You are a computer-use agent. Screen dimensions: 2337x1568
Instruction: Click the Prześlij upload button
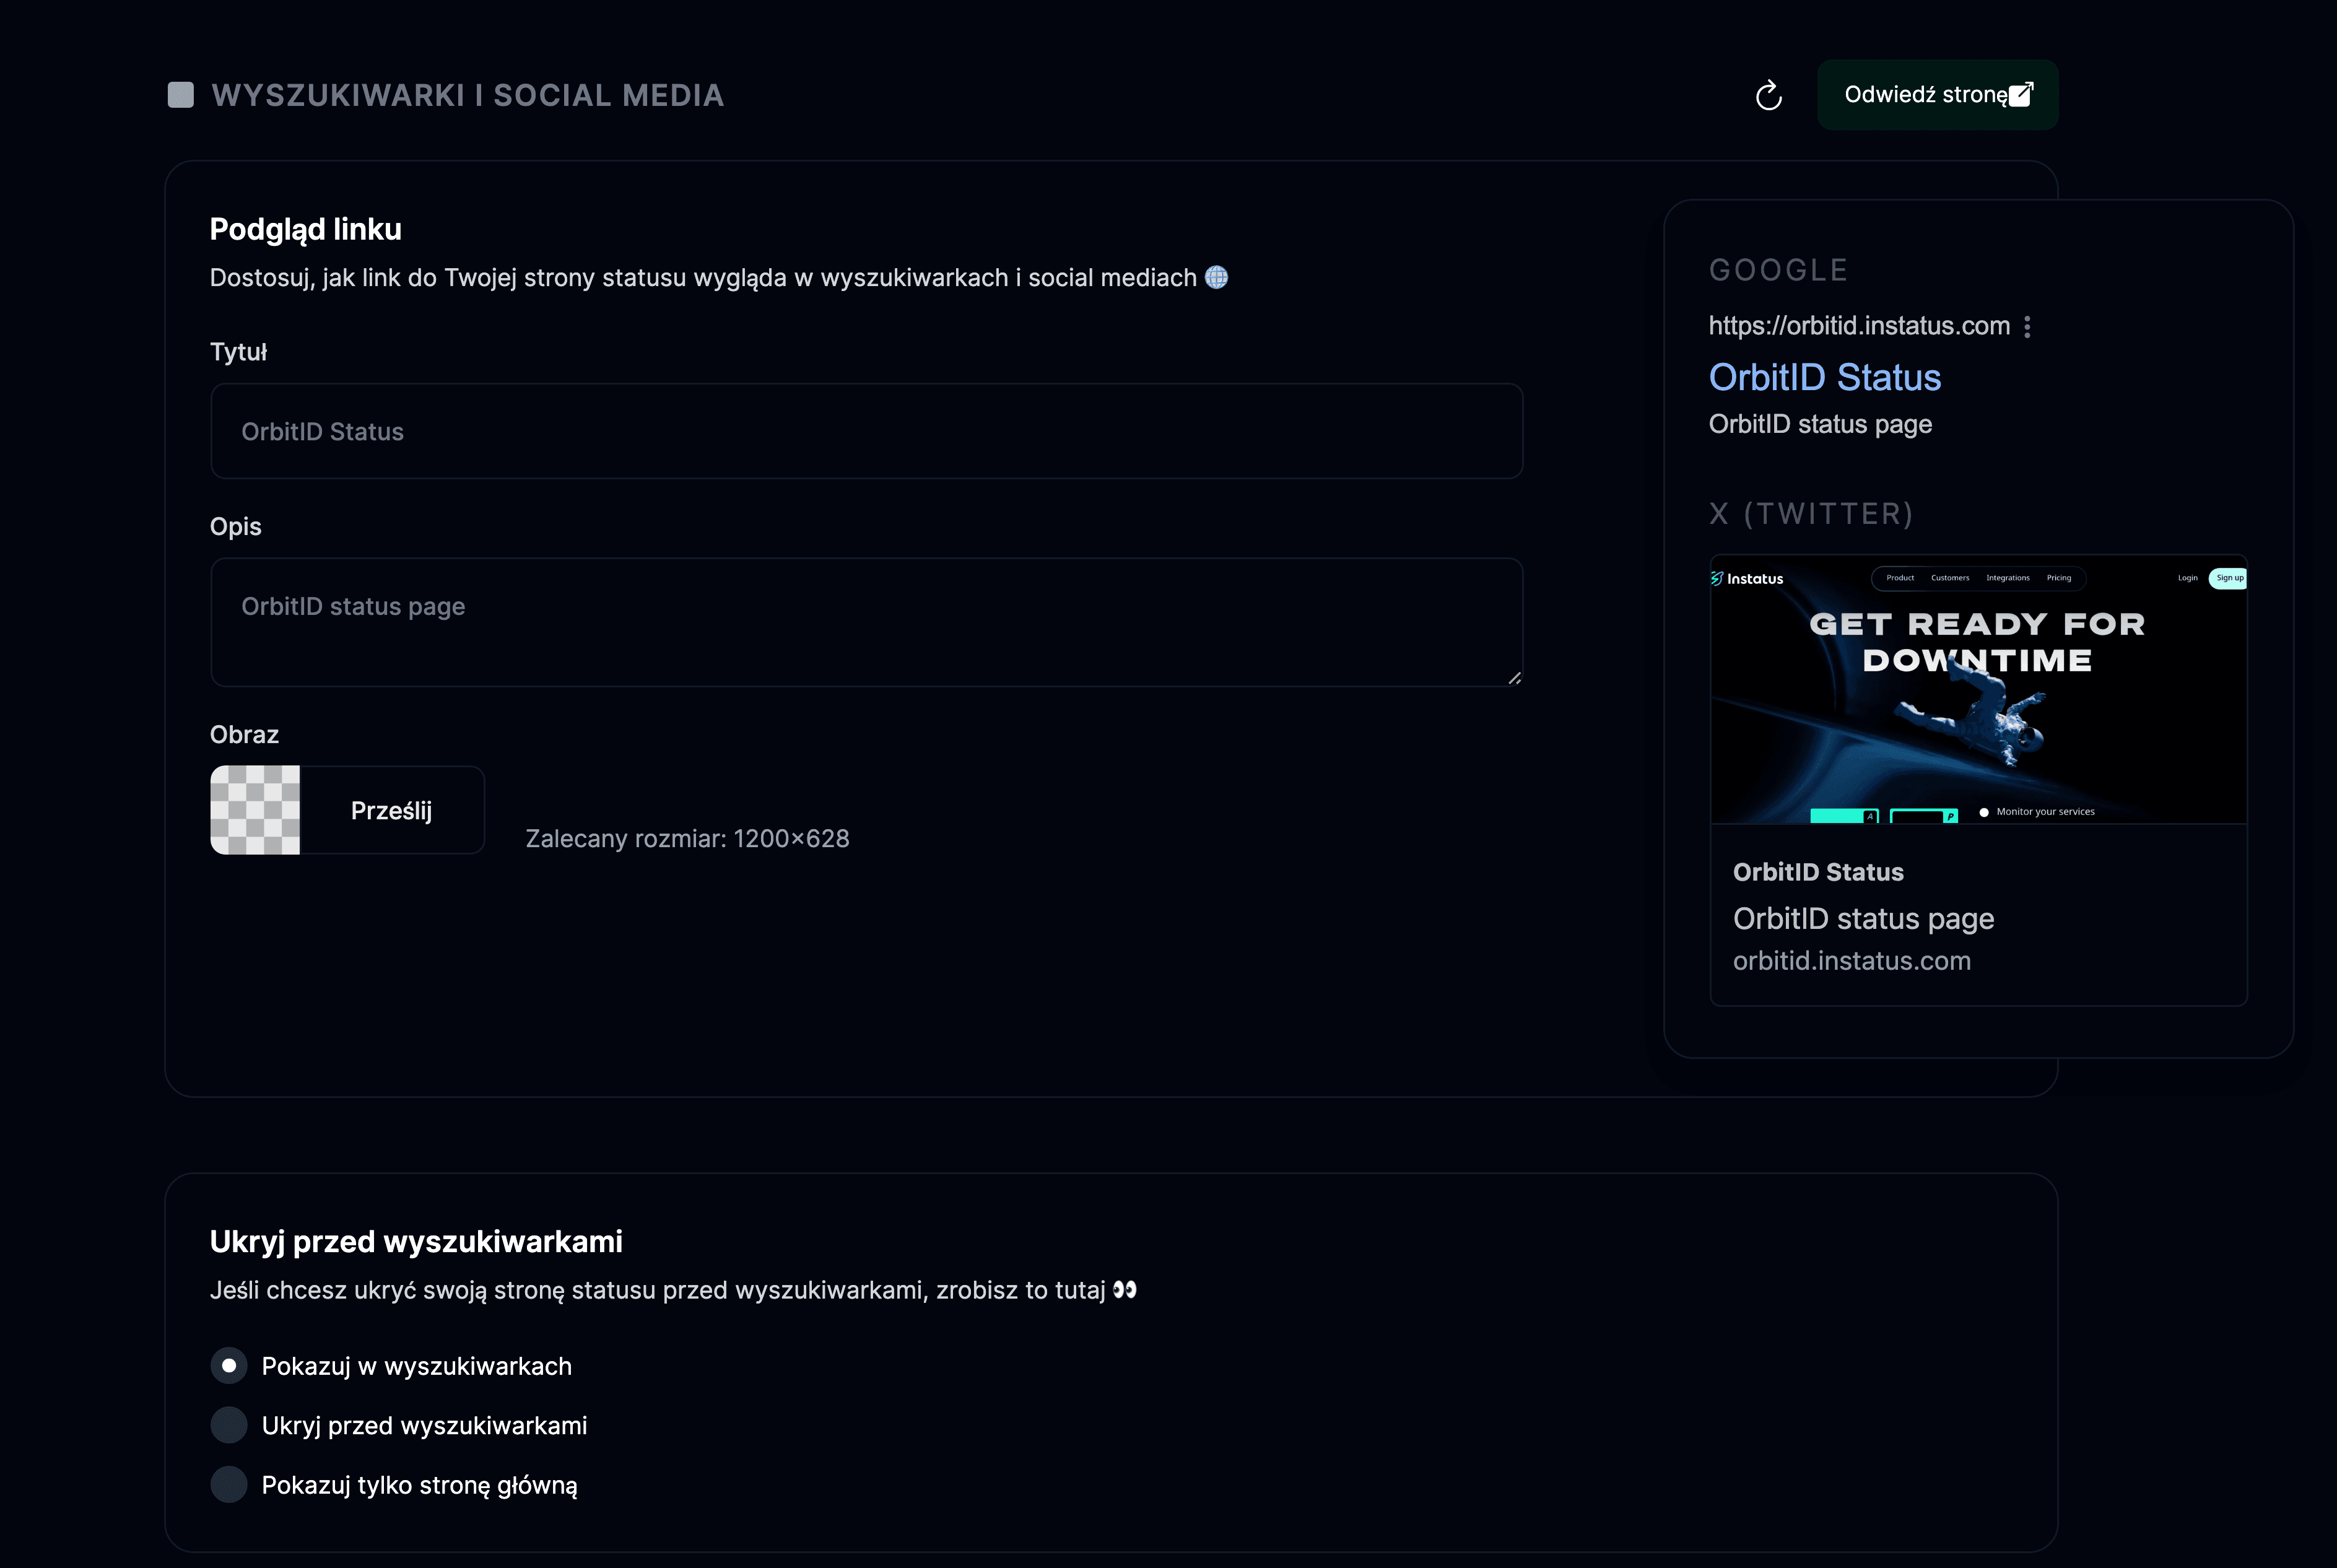(x=392, y=810)
